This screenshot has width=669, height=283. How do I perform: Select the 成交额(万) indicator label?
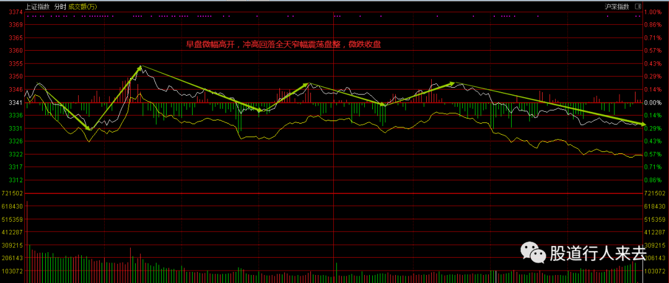82,6
